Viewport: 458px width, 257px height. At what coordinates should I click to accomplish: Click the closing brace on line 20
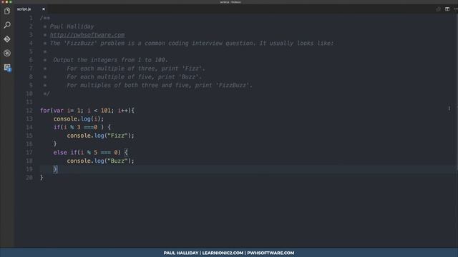point(42,178)
